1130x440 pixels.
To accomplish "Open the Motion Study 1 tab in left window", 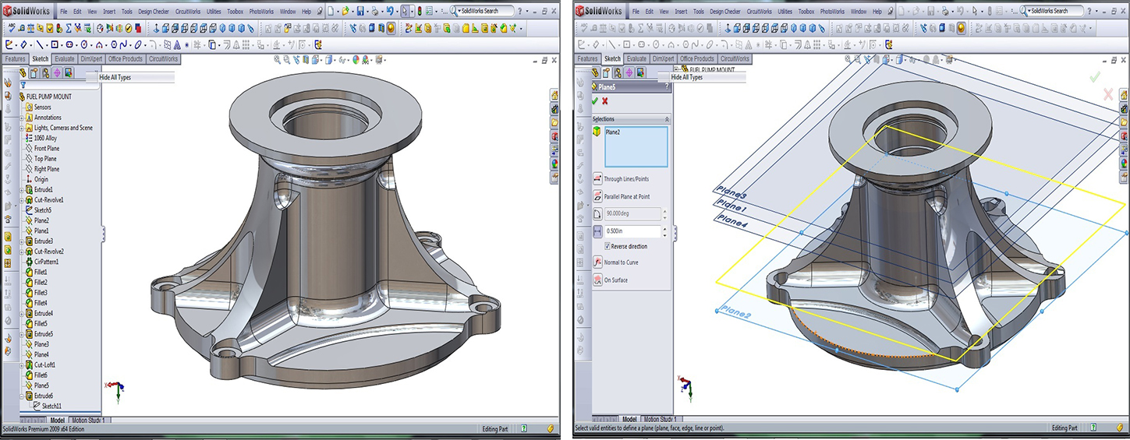I will coord(87,421).
